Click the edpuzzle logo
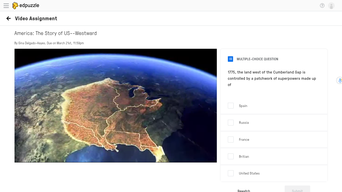Image resolution: width=342 pixels, height=192 pixels. point(26,5)
